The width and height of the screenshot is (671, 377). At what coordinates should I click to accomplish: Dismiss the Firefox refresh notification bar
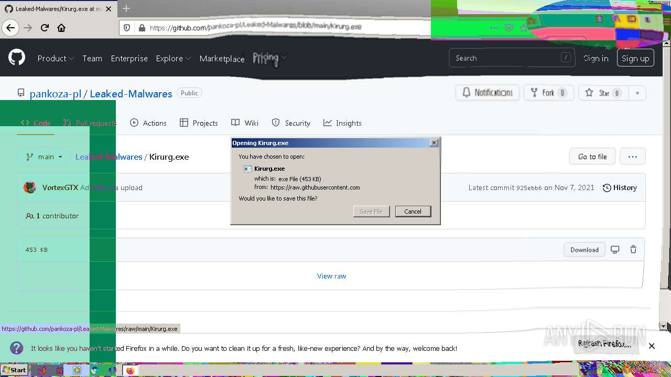[x=652, y=346]
